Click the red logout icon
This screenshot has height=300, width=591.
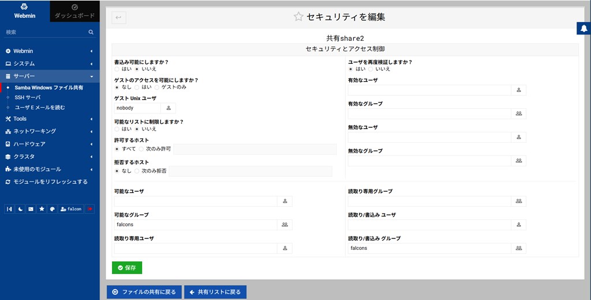(89, 209)
